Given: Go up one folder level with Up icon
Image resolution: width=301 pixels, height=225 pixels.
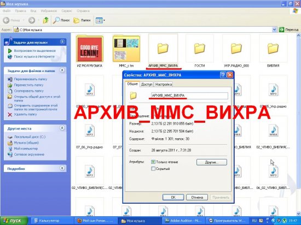Looking at the screenshot, I should click(45, 20).
